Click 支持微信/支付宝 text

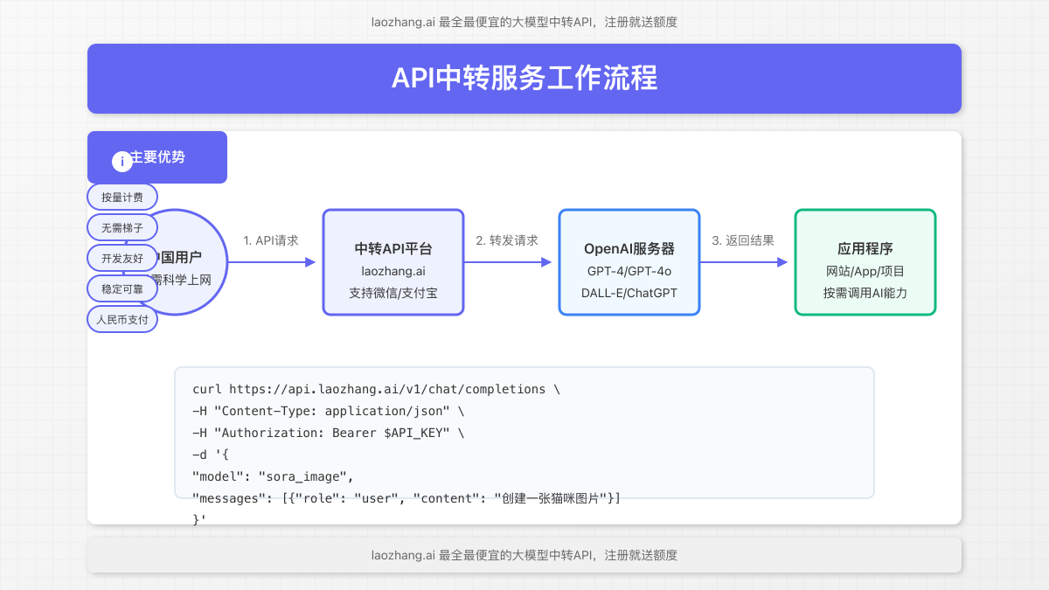(x=393, y=293)
